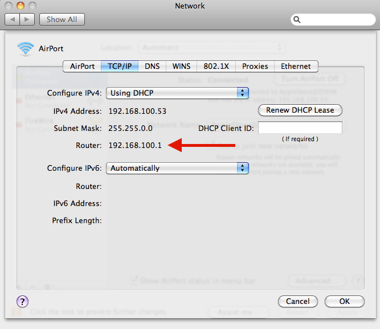The height and width of the screenshot is (329, 380).
Task: Switch to the 802.1X tab
Action: coord(216,67)
